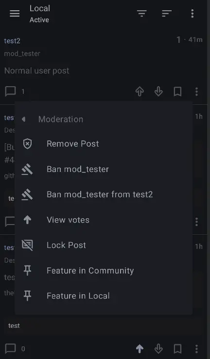Screen dimensions: 210x359
Task: Open the test2 community link
Action: 12,41
